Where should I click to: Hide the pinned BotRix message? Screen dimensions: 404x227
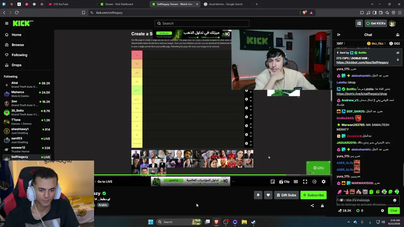398,53
